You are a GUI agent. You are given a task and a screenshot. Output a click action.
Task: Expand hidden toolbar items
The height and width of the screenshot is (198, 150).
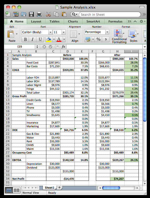pos(144,14)
